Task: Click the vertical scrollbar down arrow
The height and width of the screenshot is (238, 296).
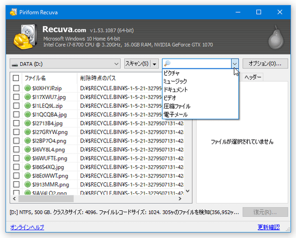Action: (x=187, y=191)
